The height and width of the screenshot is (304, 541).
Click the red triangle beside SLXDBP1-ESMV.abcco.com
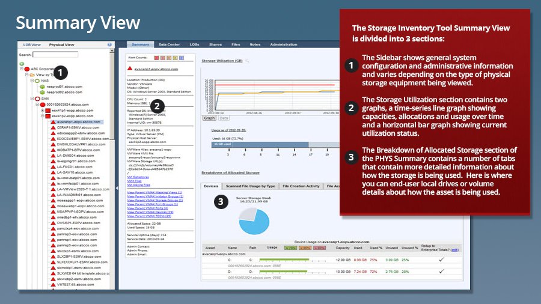[x=53, y=257]
